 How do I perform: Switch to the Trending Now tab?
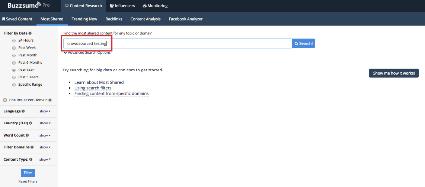pyautogui.click(x=84, y=19)
